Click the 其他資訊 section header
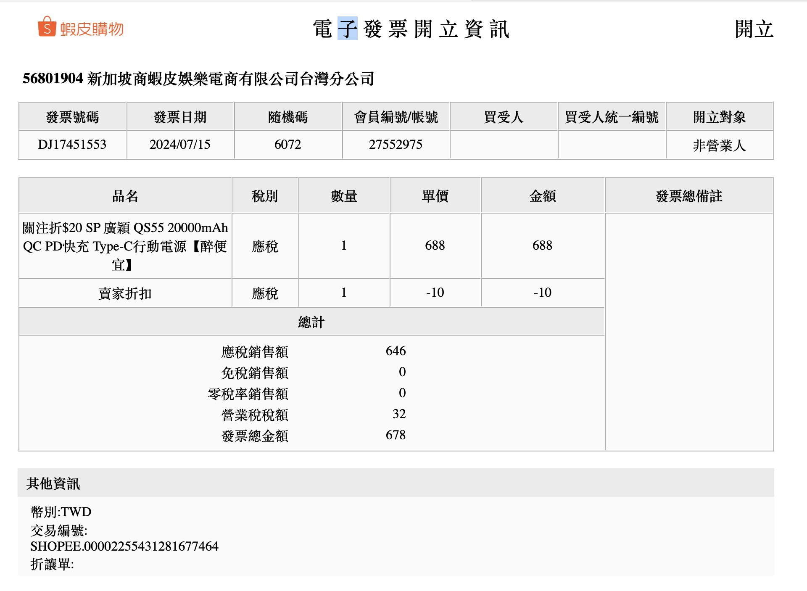The width and height of the screenshot is (807, 591). (53, 483)
